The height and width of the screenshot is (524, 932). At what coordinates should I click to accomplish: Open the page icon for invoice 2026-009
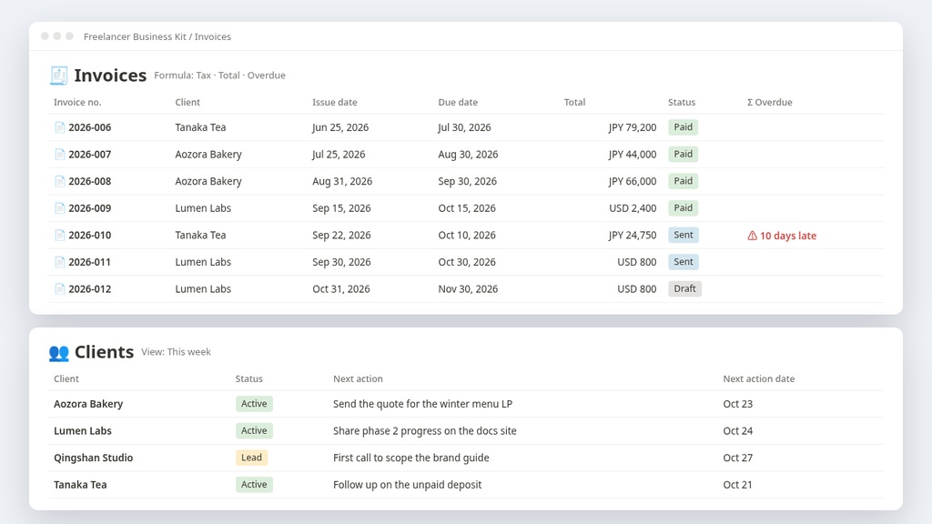pos(59,208)
